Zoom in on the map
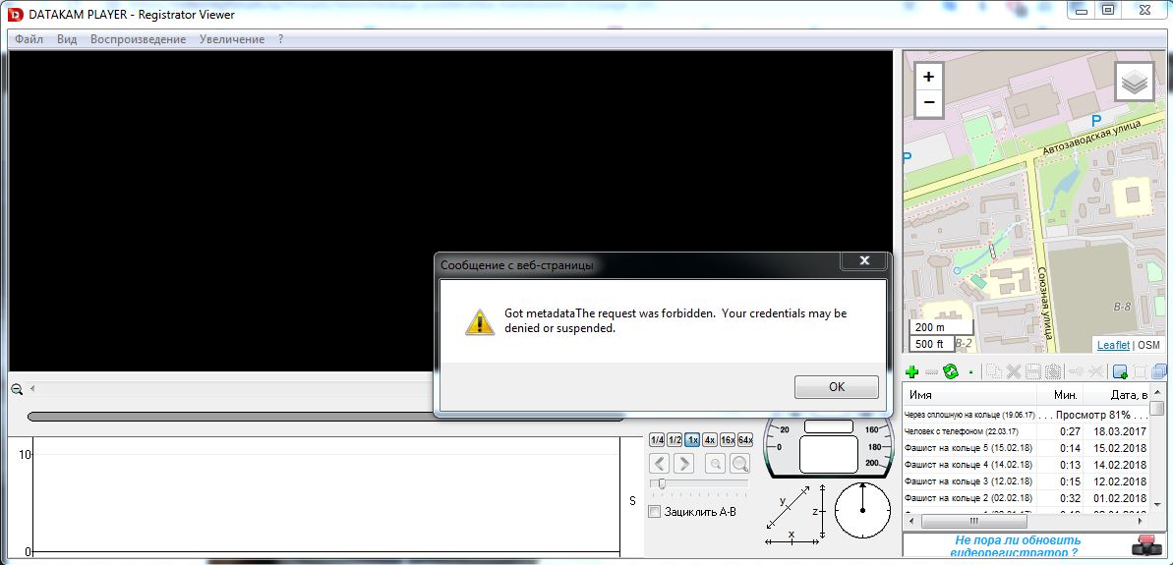Viewport: 1173px width, 565px height. [928, 77]
